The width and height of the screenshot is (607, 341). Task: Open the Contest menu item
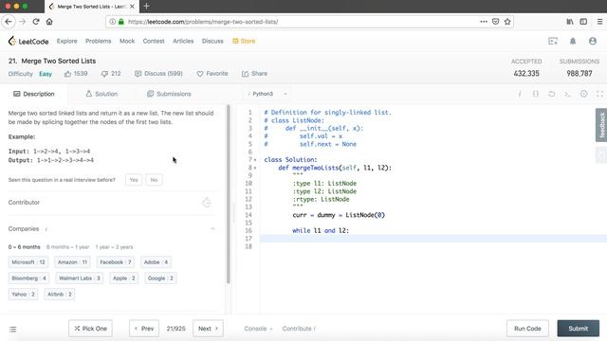(154, 41)
